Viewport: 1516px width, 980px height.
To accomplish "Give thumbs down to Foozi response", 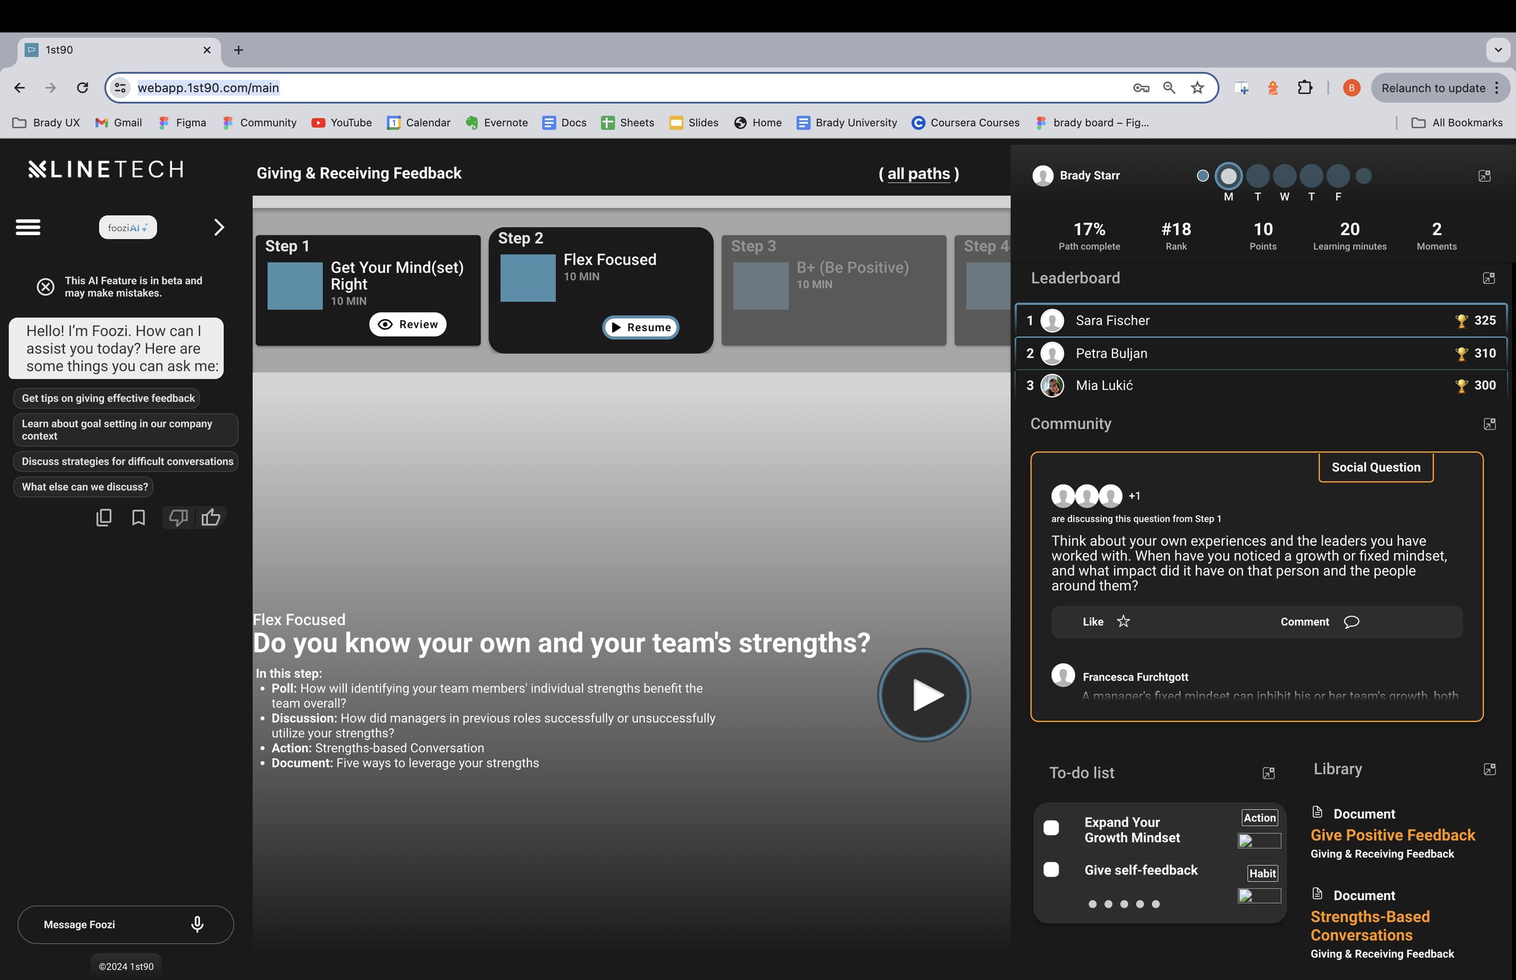I will click(178, 517).
